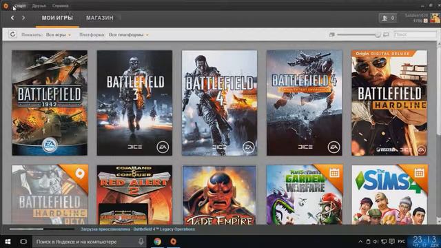Click the download progress bar
Screen dimensions: 441x248
point(41,229)
